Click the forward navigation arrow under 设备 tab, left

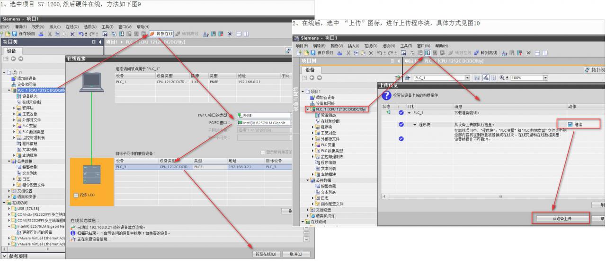pos(20,59)
